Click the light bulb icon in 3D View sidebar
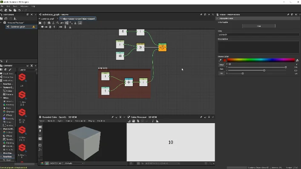Image resolution: width=301 pixels, height=169 pixels. click(x=40, y=131)
